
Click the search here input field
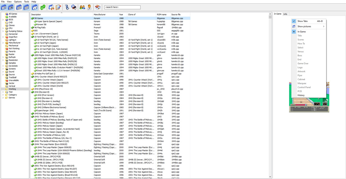pos(122,7)
